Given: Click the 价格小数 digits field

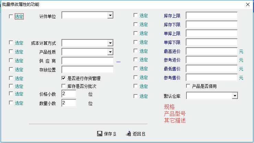Looking at the screenshot, I should 69,94.
